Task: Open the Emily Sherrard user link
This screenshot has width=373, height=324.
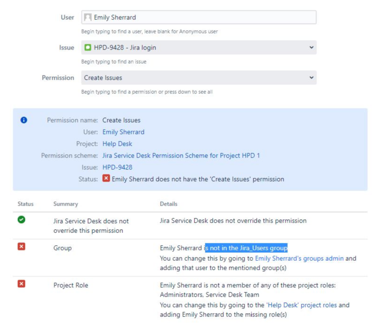Action: [123, 132]
